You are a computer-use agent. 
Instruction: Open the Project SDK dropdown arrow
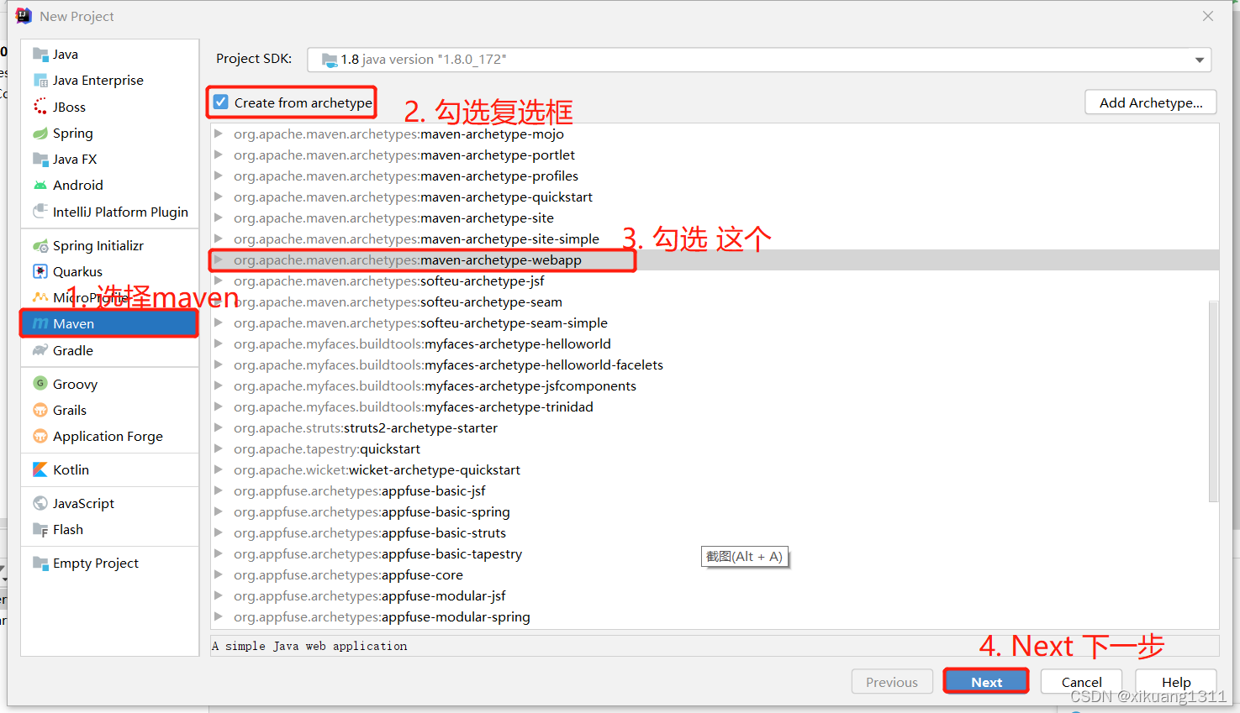coord(1200,60)
